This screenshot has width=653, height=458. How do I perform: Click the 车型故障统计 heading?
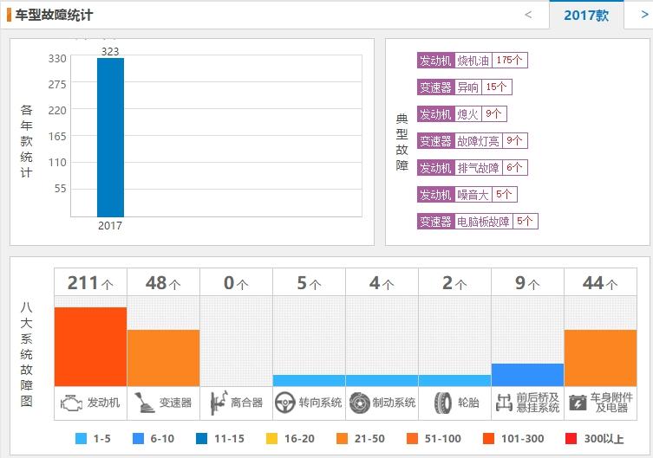[54, 15]
